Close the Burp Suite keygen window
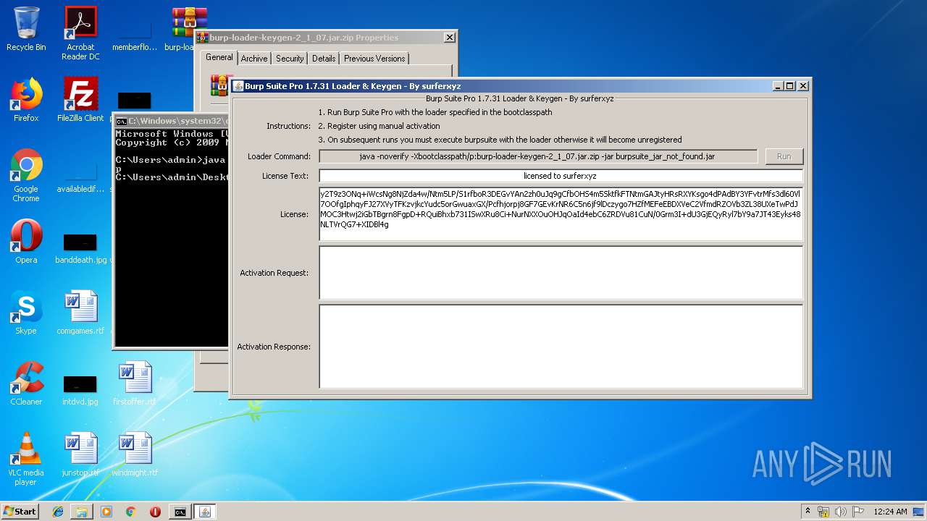The image size is (927, 521). tap(802, 85)
